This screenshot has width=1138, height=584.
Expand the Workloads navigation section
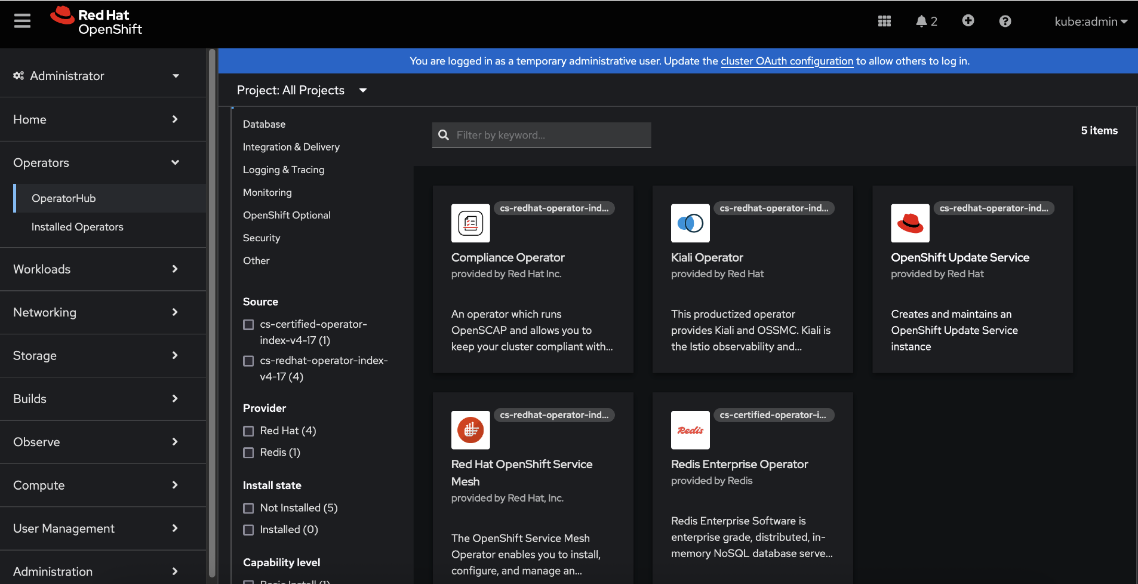point(96,269)
